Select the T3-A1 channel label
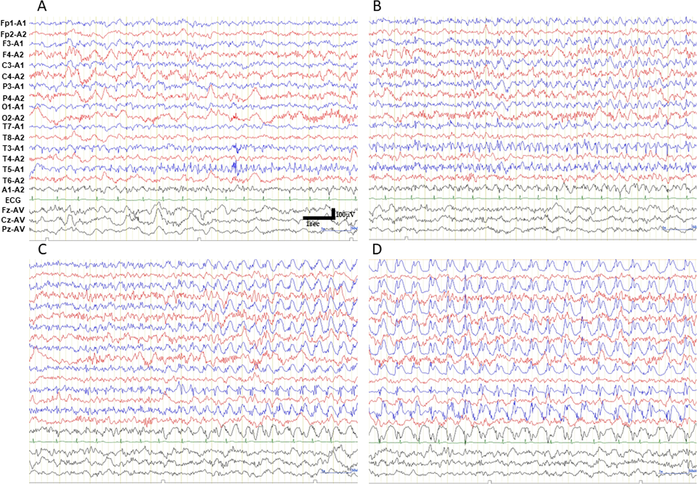The height and width of the screenshot is (484, 697). [x=13, y=148]
